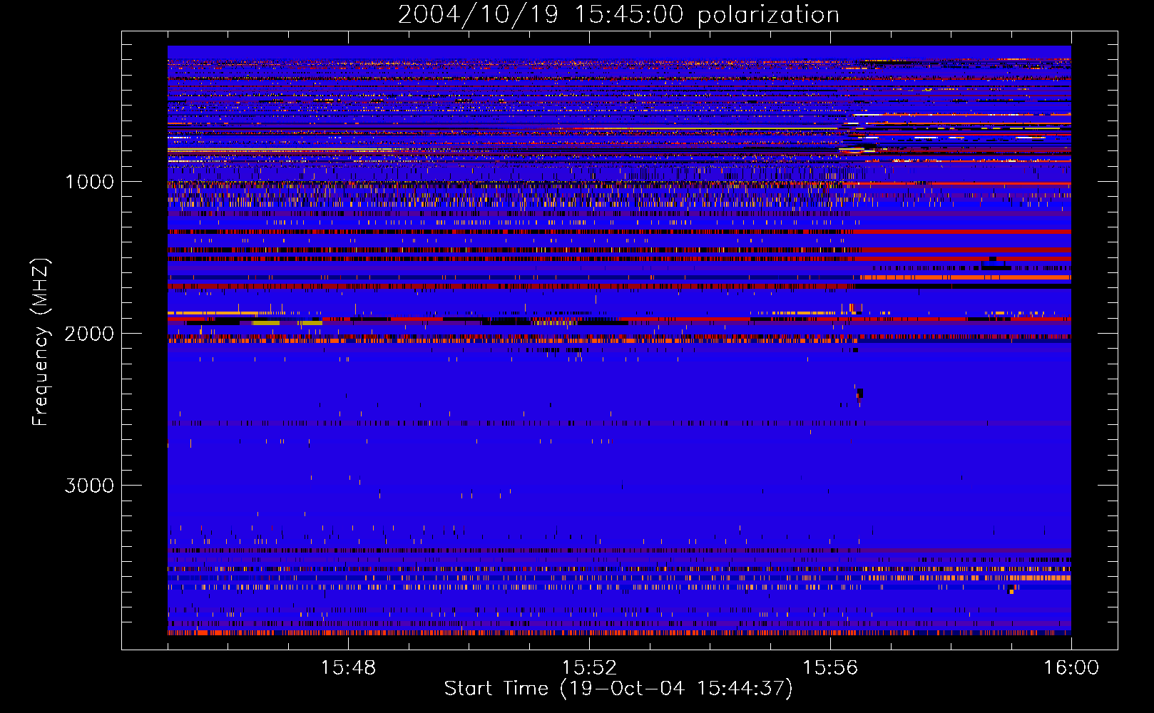Click the 16:00 time tick label
1154x713 pixels.
[x=1071, y=667]
